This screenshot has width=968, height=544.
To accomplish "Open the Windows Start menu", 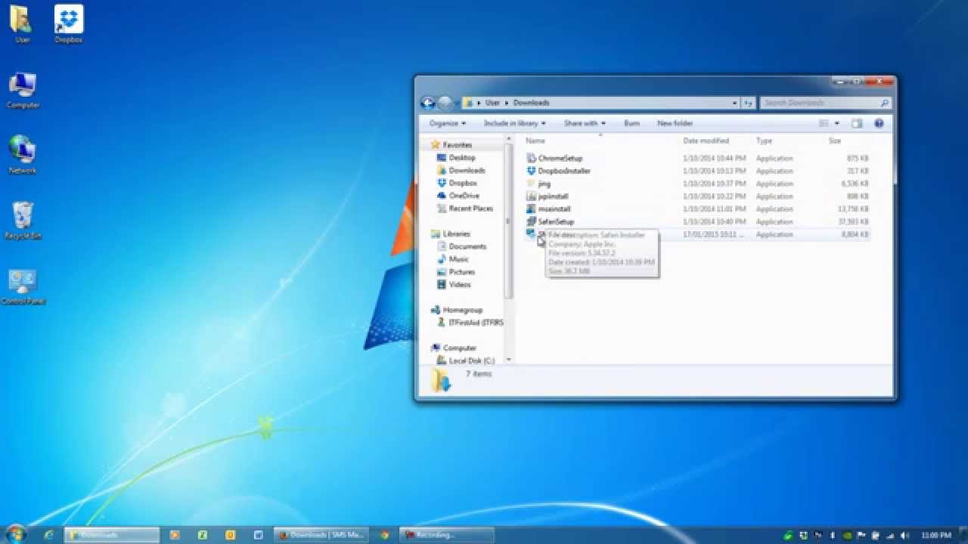I will (x=15, y=534).
